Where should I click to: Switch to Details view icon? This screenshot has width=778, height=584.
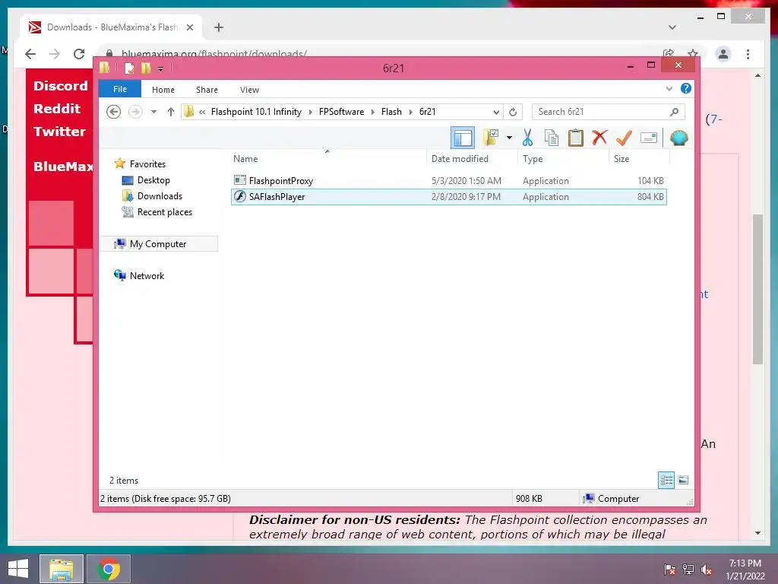pos(666,480)
